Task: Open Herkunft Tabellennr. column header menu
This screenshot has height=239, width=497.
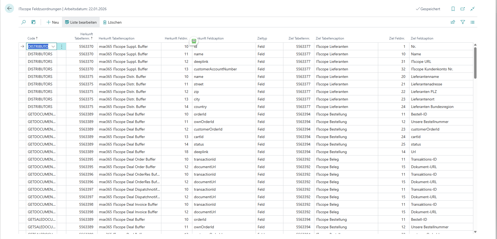Action: (x=84, y=36)
